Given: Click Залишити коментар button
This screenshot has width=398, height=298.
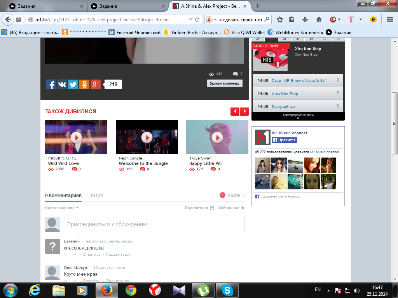Looking at the screenshot, I should pos(224,83).
